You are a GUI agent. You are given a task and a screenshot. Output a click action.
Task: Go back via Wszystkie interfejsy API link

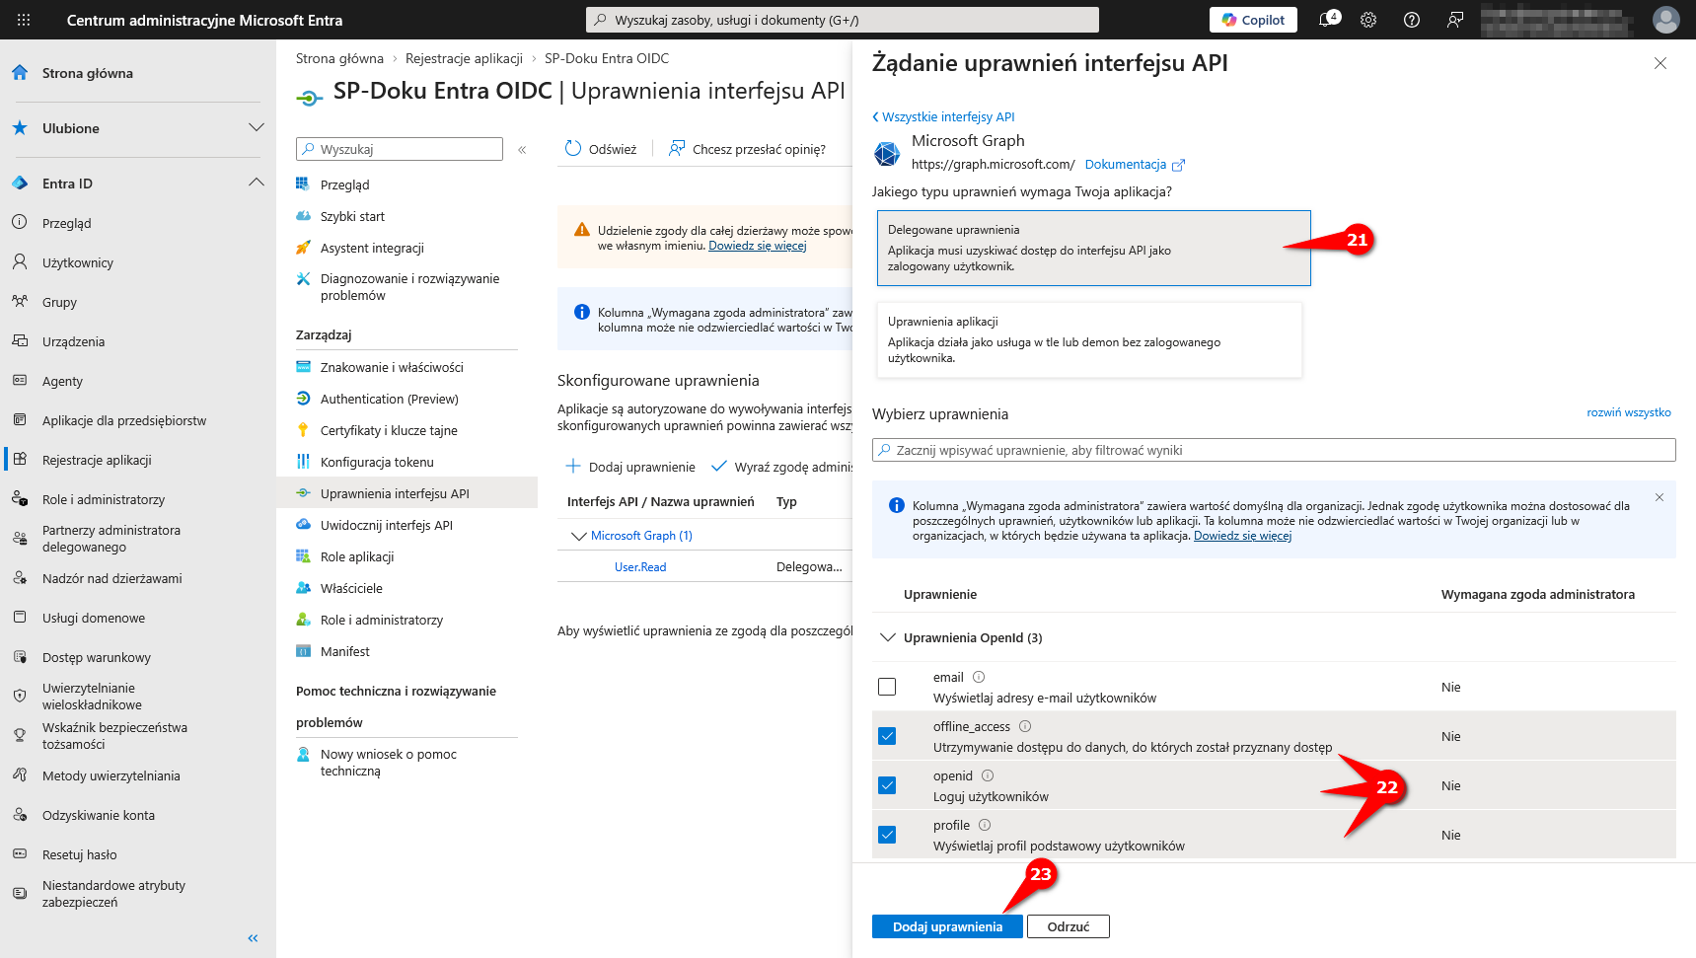[943, 116]
